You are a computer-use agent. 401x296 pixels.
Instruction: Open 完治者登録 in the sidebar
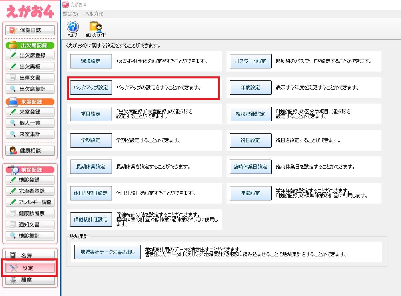pos(30,191)
